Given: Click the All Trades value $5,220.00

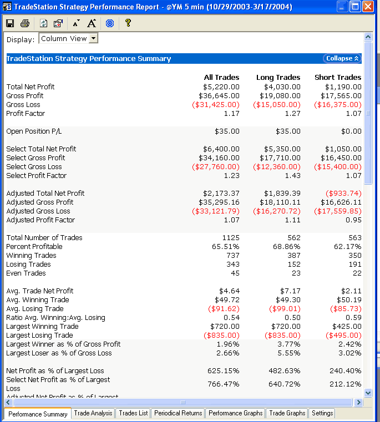Looking at the screenshot, I should (221, 87).
